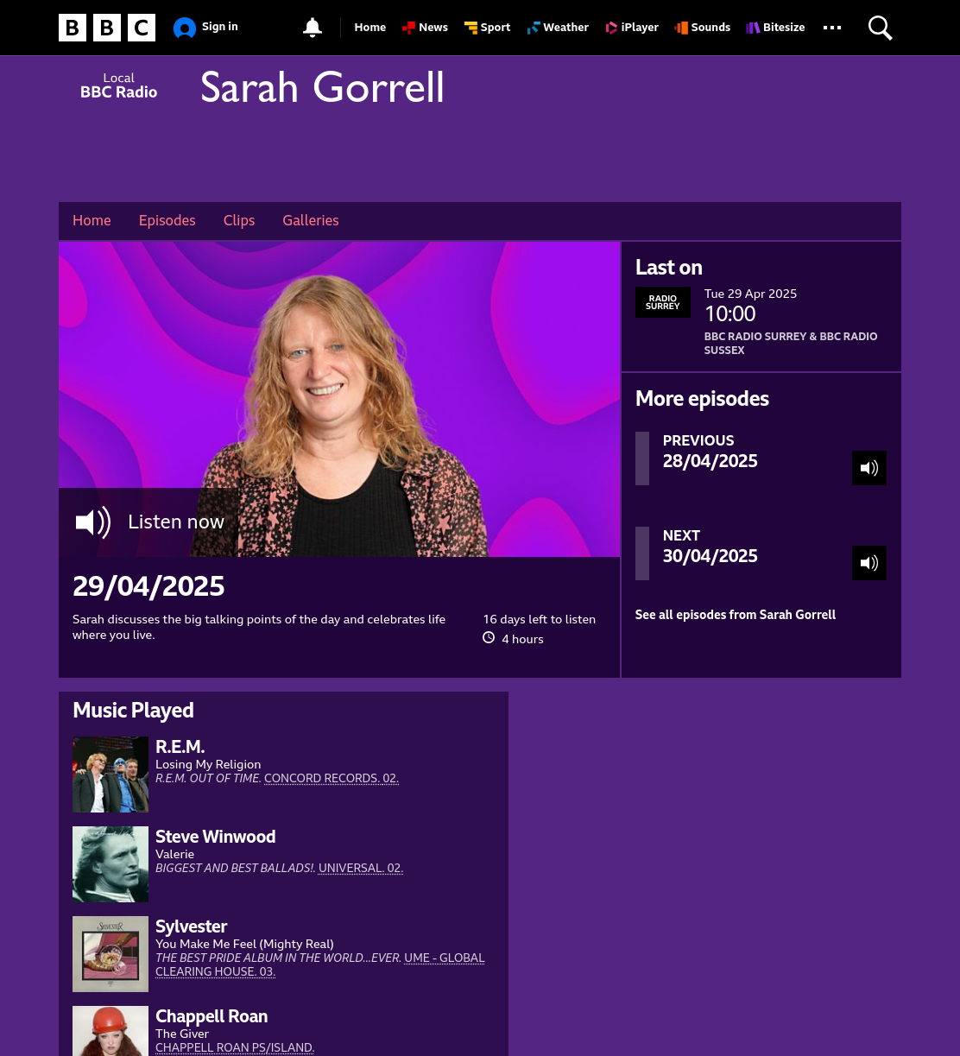Click the 16 days left to listen text
Viewport: 960px width, 1056px height.
[540, 619]
